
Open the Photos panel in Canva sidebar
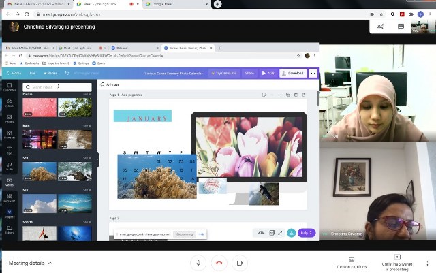pyautogui.click(x=10, y=118)
